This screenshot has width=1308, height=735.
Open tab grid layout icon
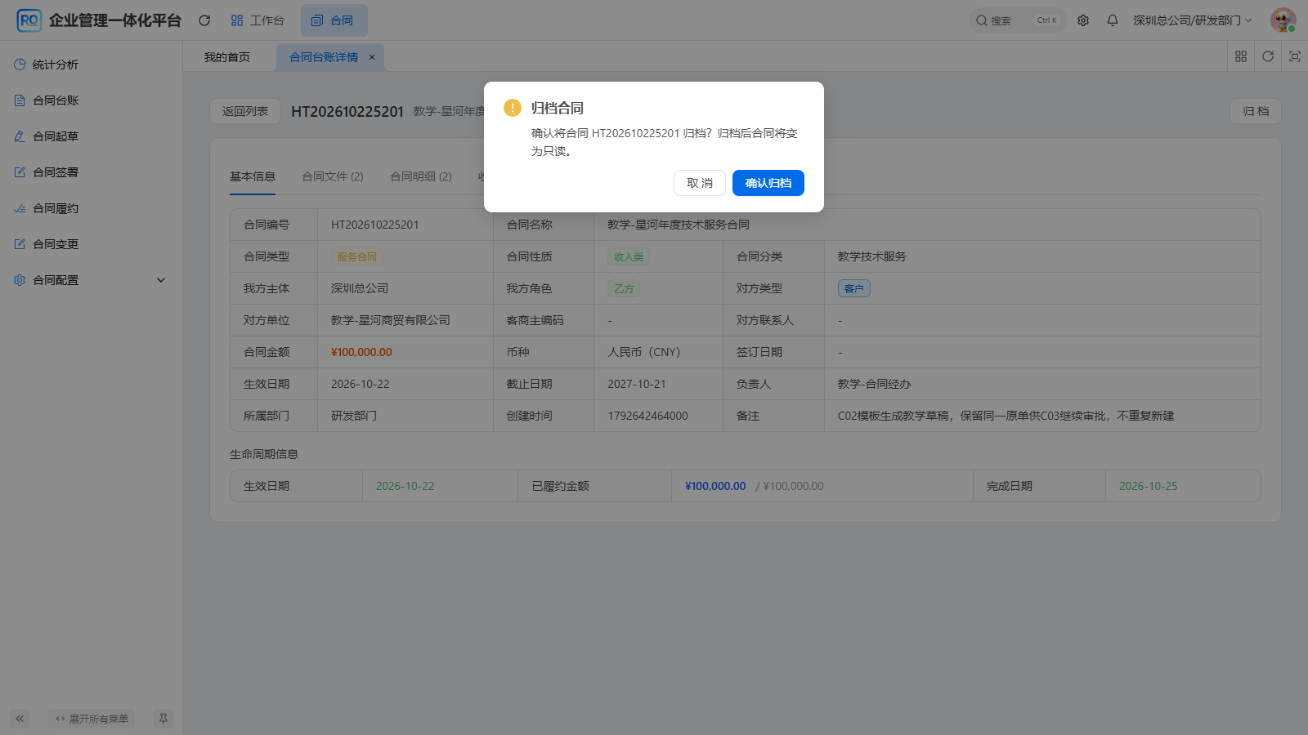click(x=1241, y=56)
